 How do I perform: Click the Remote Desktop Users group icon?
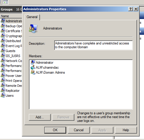click(3, 86)
